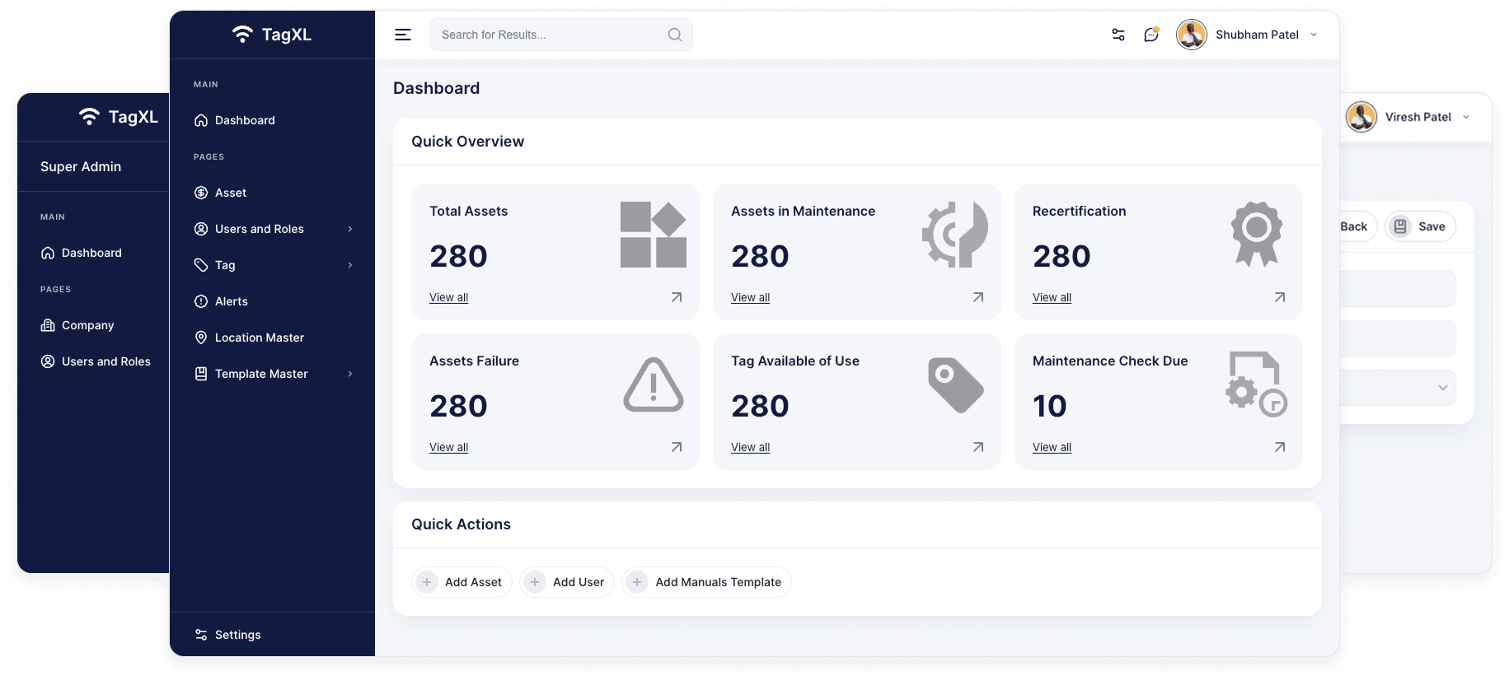Click the Save button in back window
The height and width of the screenshot is (680, 1509).
(x=1421, y=226)
